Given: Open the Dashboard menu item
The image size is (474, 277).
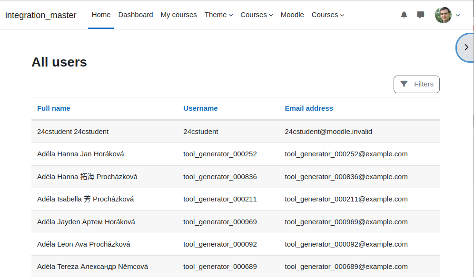Looking at the screenshot, I should [x=136, y=15].
